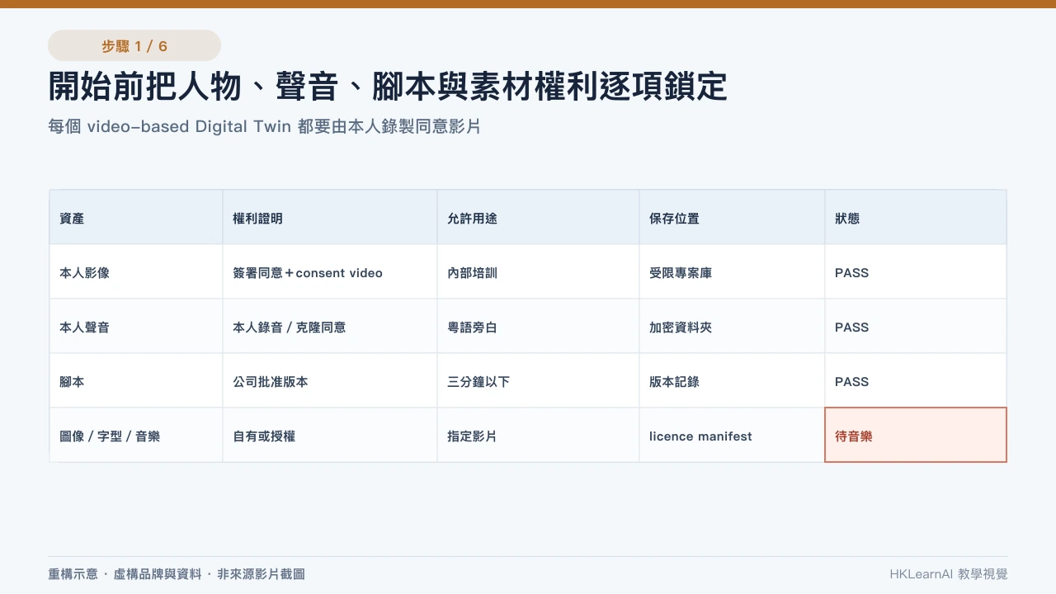The height and width of the screenshot is (594, 1056).
Task: Click the 狀態 column header
Action: click(x=916, y=218)
